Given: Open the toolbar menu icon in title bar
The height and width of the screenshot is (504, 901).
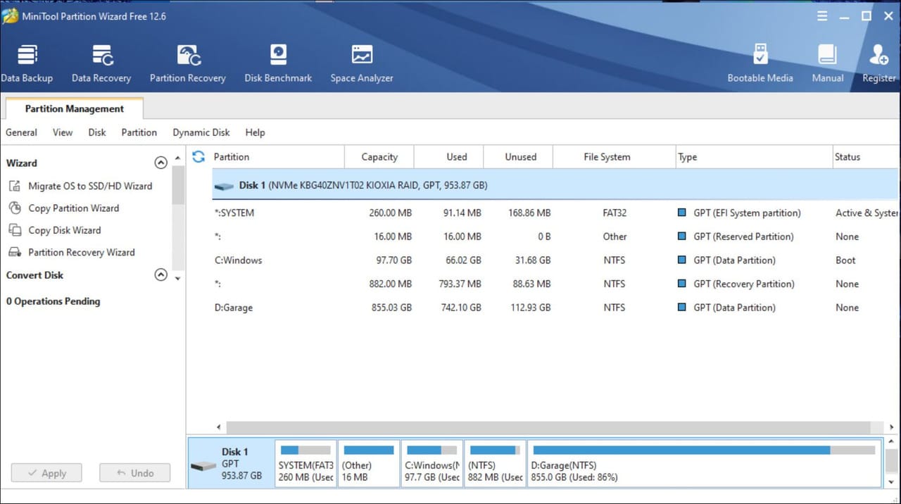Looking at the screenshot, I should 821,15.
